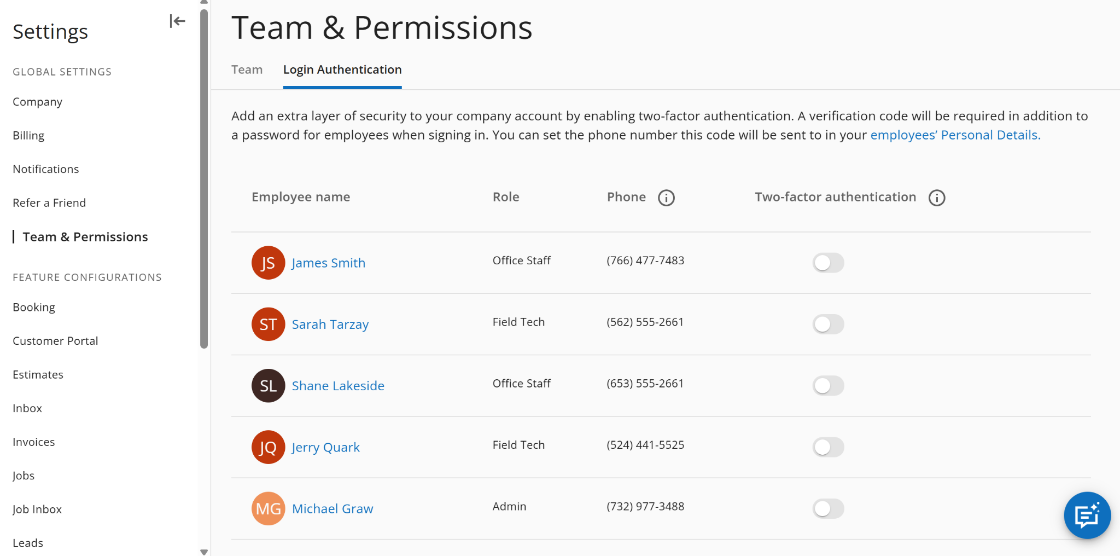Click phone number (562) 555-2661
This screenshot has height=556, width=1120.
(x=645, y=322)
